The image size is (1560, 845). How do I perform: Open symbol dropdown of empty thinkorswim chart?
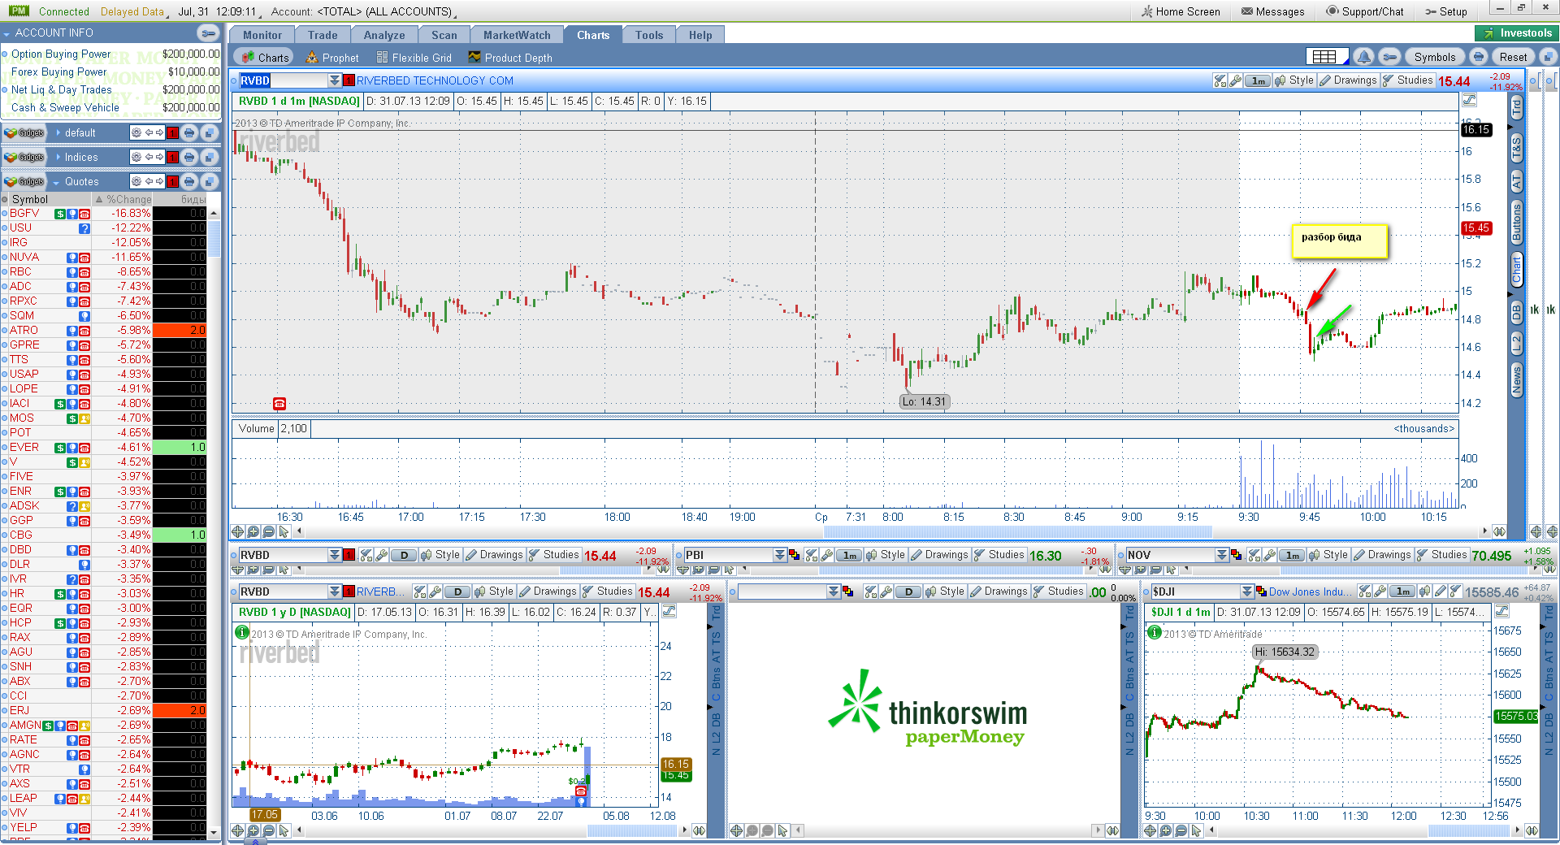(x=834, y=591)
